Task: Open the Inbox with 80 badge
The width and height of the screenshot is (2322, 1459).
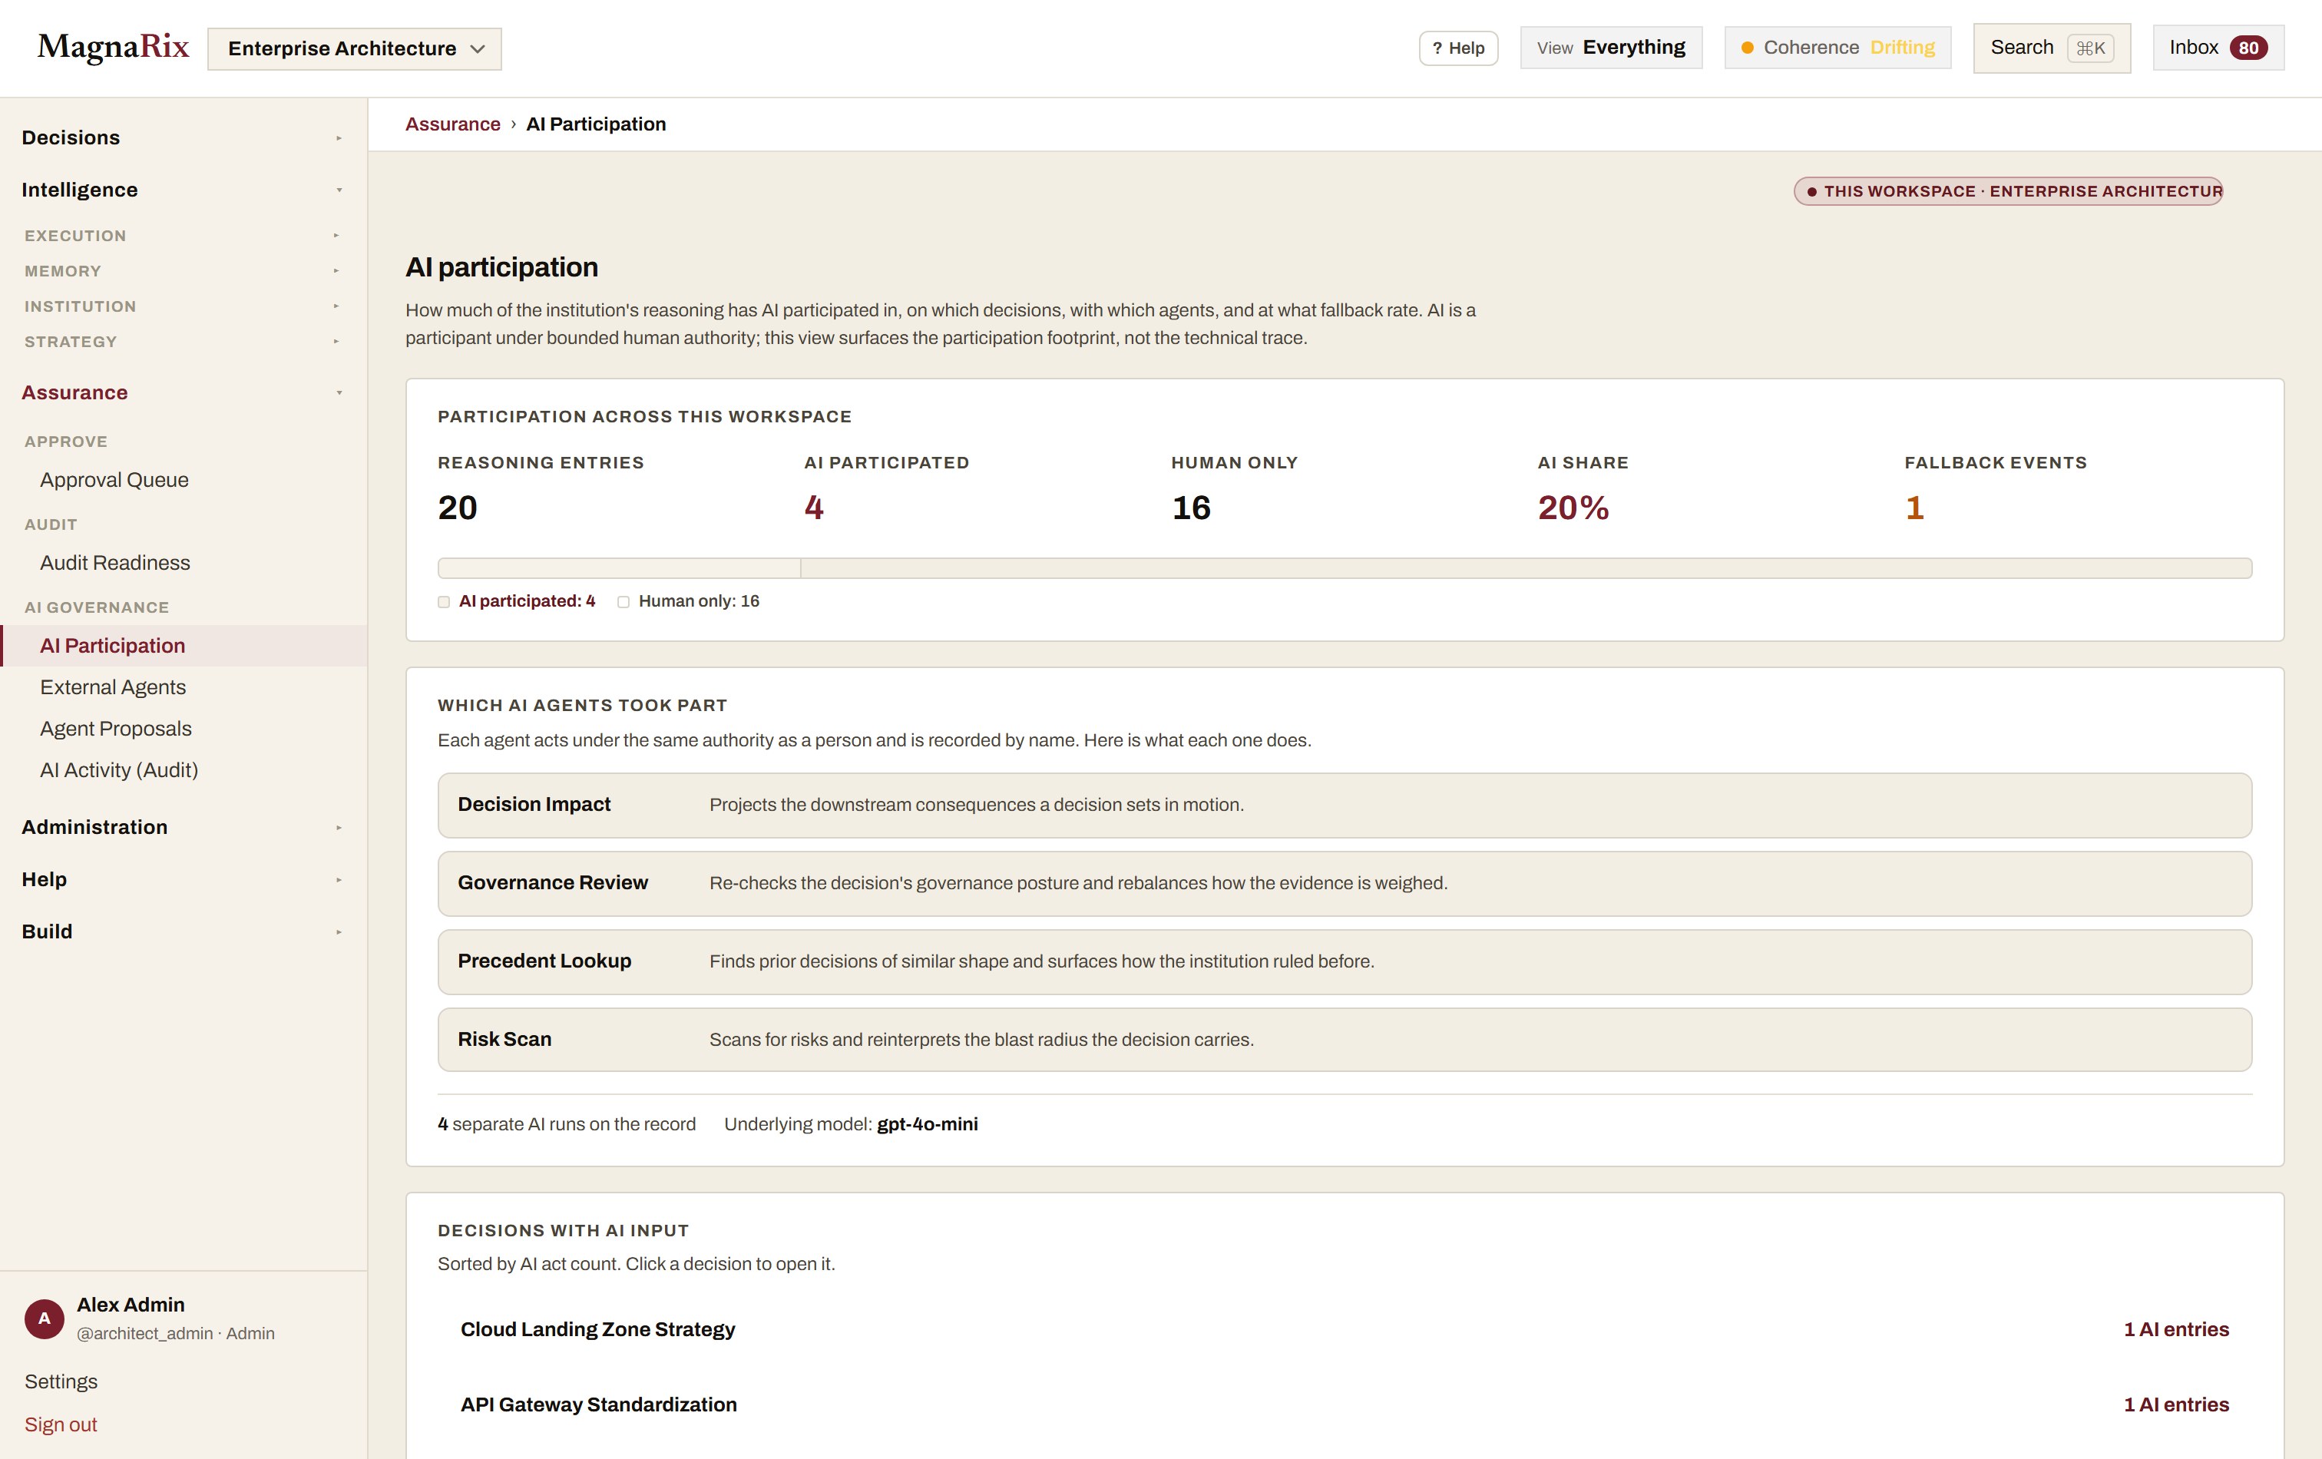Action: point(2218,48)
